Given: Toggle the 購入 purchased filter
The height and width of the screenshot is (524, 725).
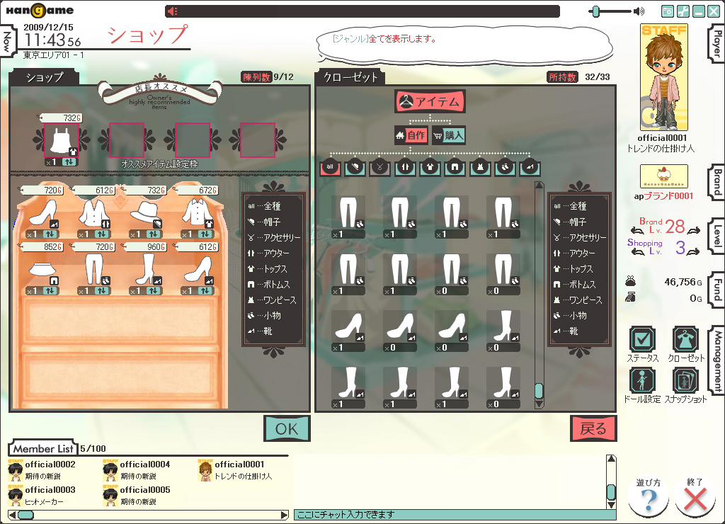Looking at the screenshot, I should coord(448,135).
